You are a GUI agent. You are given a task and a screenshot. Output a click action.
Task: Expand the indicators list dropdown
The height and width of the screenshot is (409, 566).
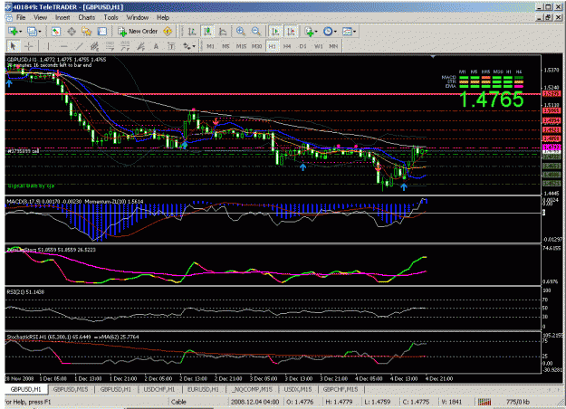316,32
